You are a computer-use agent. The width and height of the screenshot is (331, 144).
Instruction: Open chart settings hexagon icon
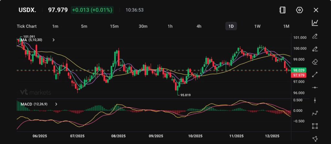point(299,10)
